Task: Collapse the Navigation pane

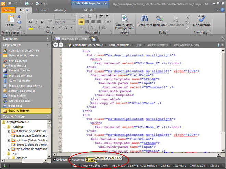Action: 48,38
